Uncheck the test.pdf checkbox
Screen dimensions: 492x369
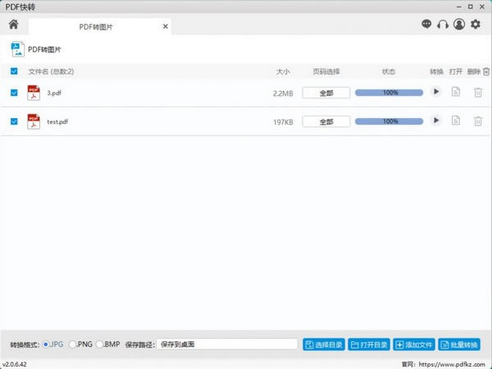click(x=14, y=121)
